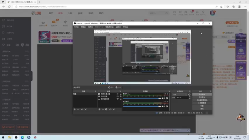Image resolution: width=249 pixels, height=140 pixels.
Task: Click the Douyu search magnifier icon
Action: 167,13
